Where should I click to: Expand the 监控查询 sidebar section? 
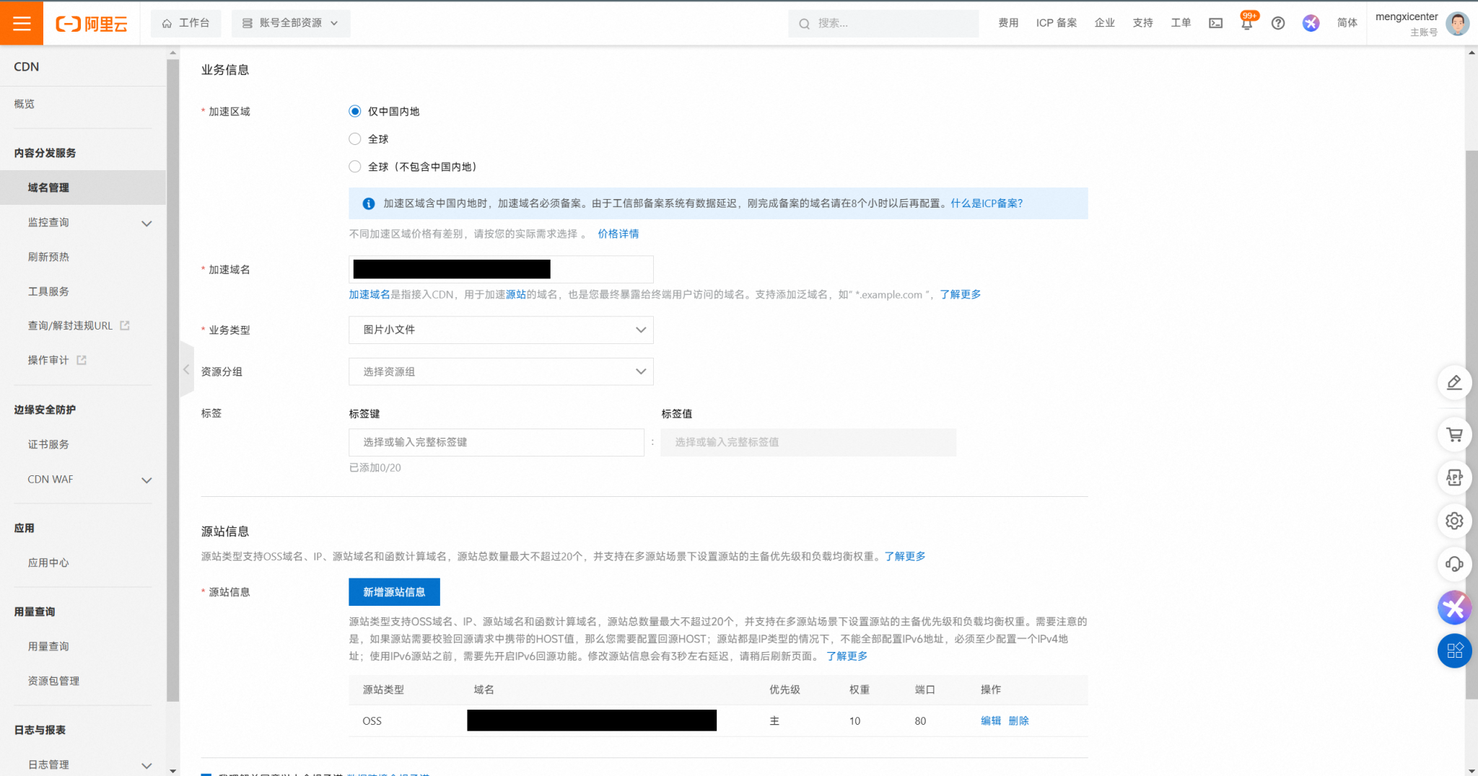point(87,223)
